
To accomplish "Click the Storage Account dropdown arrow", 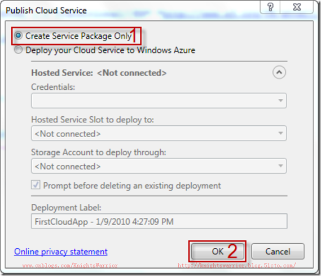I will pyautogui.click(x=280, y=166).
